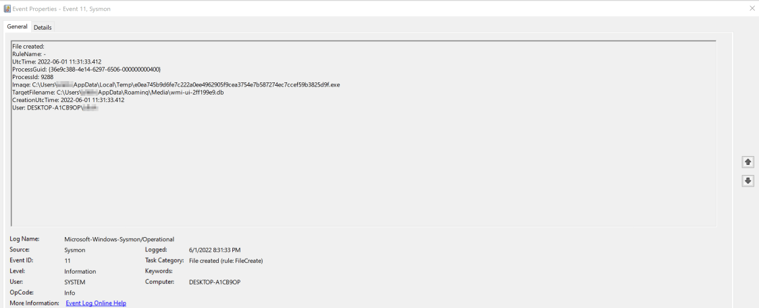Click the Source field value Sysmon
759x308 pixels.
point(74,250)
